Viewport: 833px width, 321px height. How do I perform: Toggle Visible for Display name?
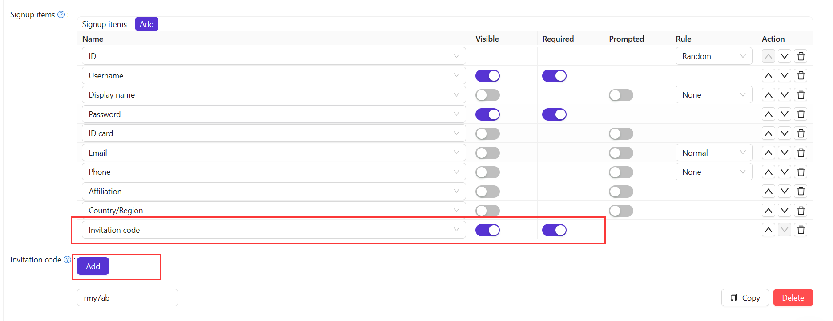pyautogui.click(x=487, y=95)
